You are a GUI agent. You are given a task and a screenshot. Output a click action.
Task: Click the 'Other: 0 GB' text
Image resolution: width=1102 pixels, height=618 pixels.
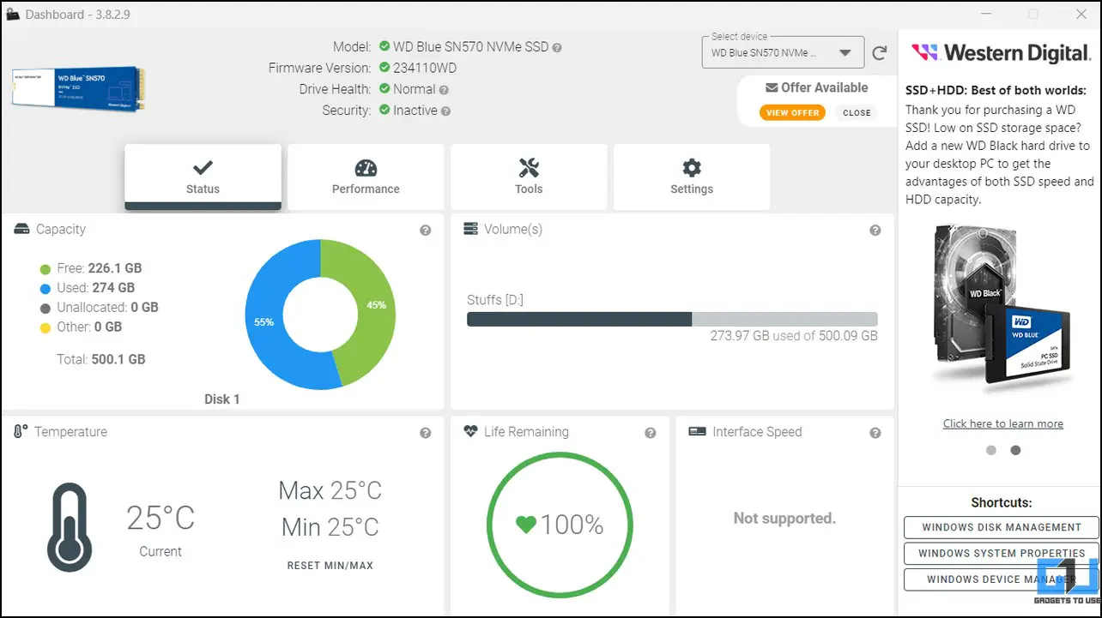(x=89, y=327)
